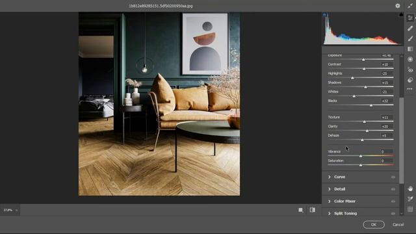Click the Clarity slider handle
The height and width of the screenshot is (234, 416).
[367, 131]
